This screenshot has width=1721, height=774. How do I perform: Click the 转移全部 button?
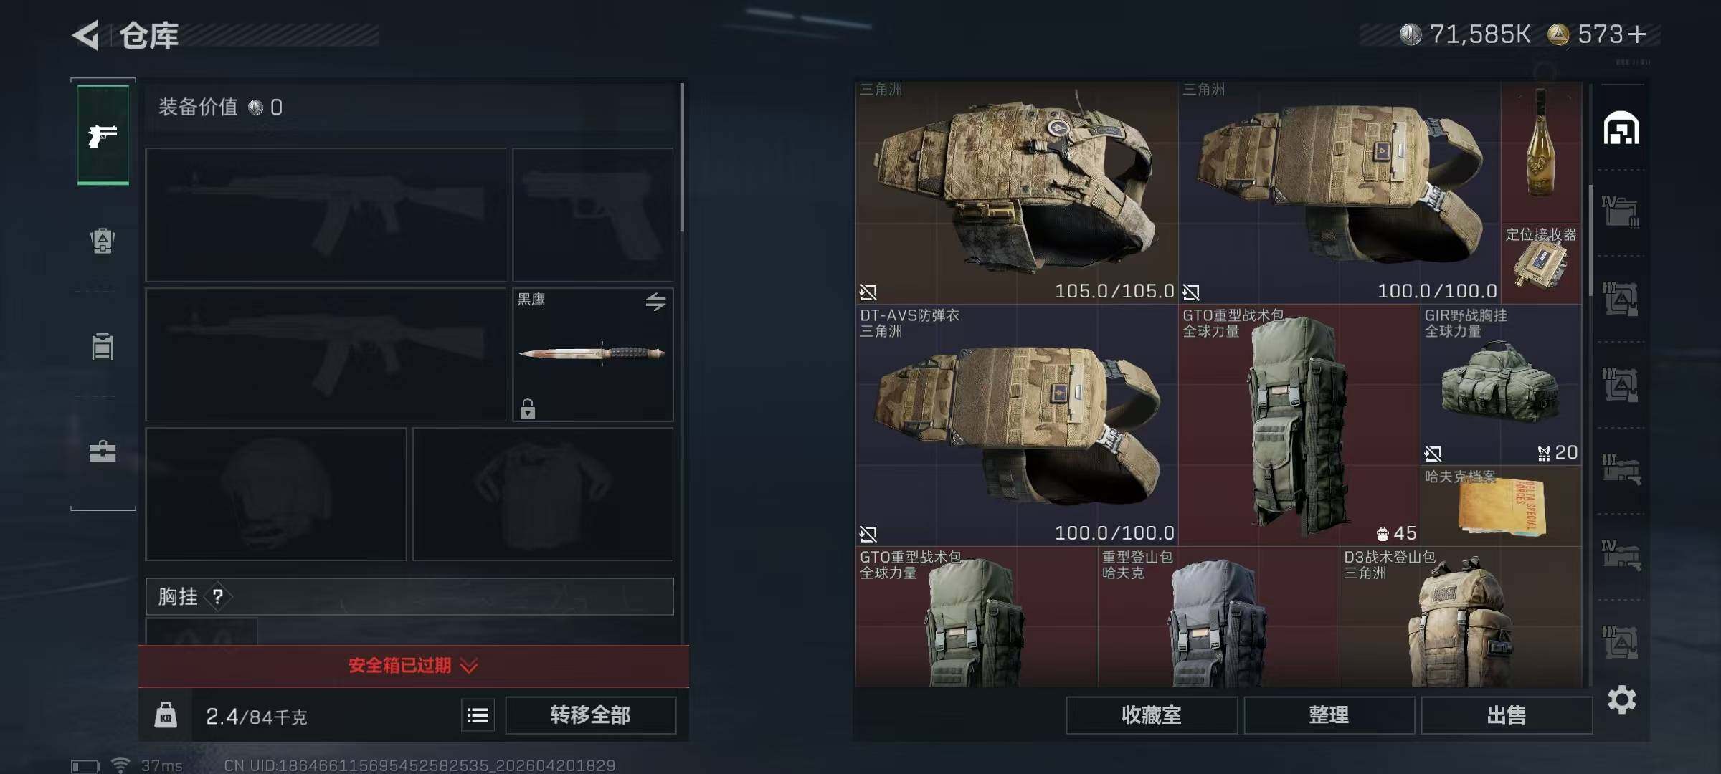[590, 715]
